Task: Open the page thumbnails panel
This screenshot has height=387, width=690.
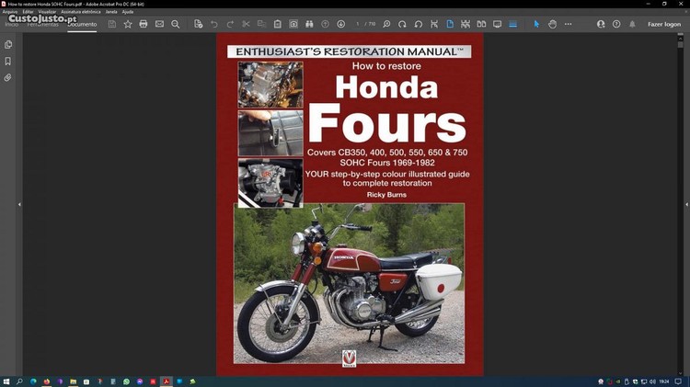Action: point(8,44)
